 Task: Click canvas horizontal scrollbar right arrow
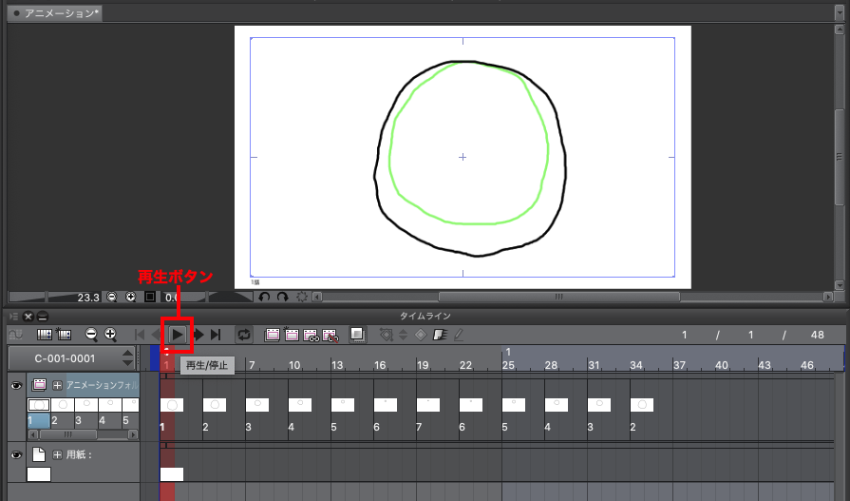(828, 297)
